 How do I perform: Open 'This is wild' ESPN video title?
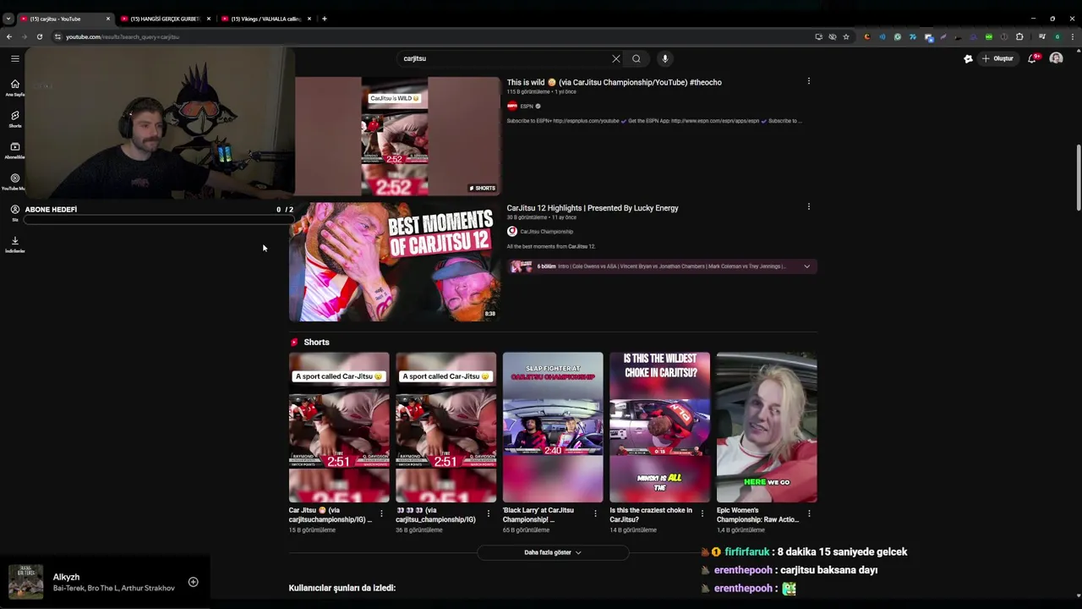[x=614, y=82]
